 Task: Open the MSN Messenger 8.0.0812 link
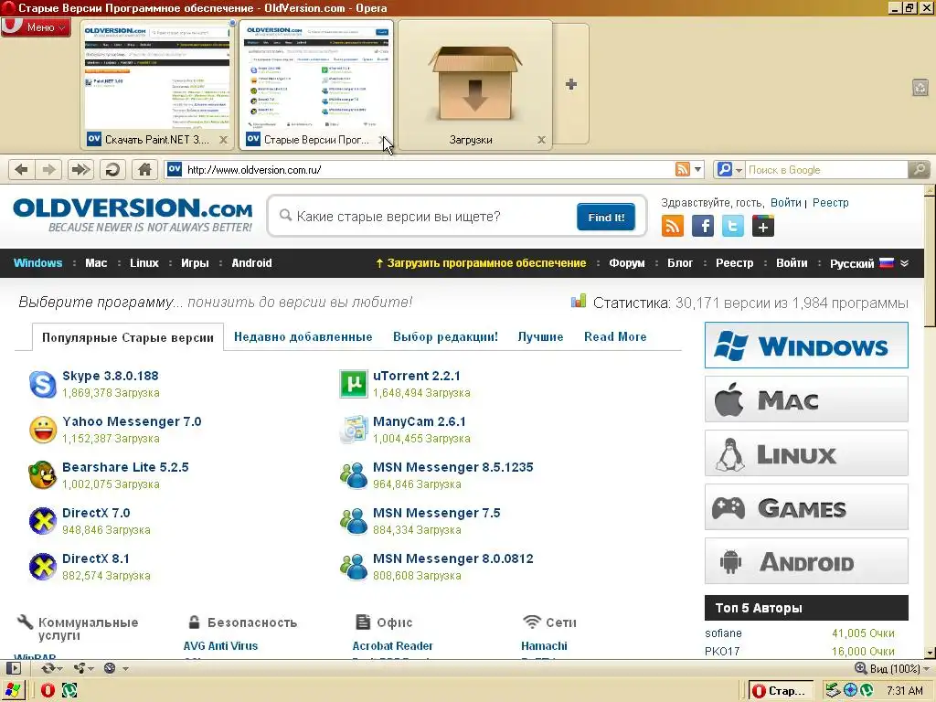click(x=453, y=558)
